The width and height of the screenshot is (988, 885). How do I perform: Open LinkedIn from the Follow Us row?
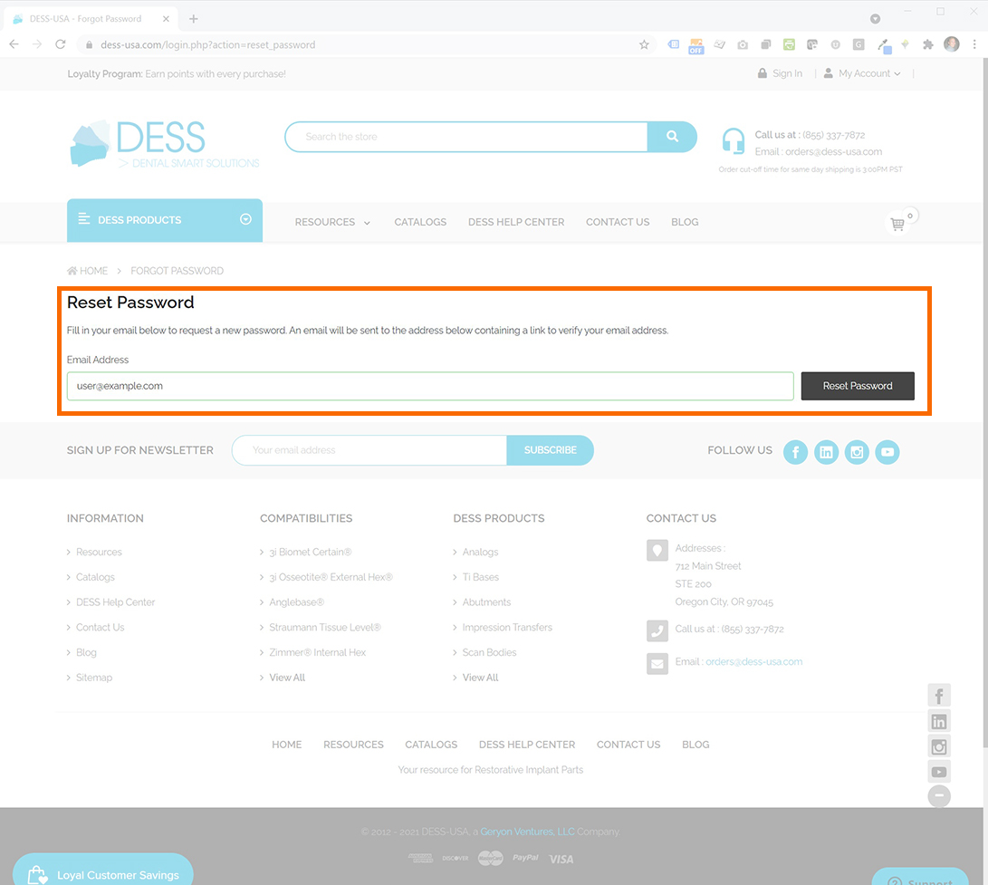826,452
